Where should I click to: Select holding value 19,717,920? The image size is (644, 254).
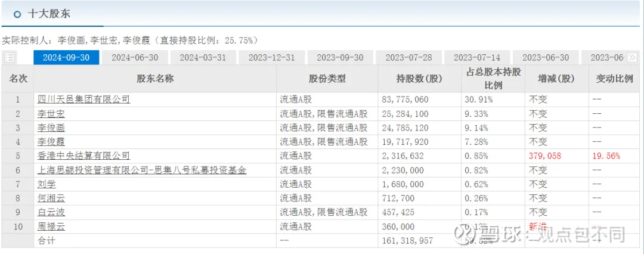pos(405,143)
